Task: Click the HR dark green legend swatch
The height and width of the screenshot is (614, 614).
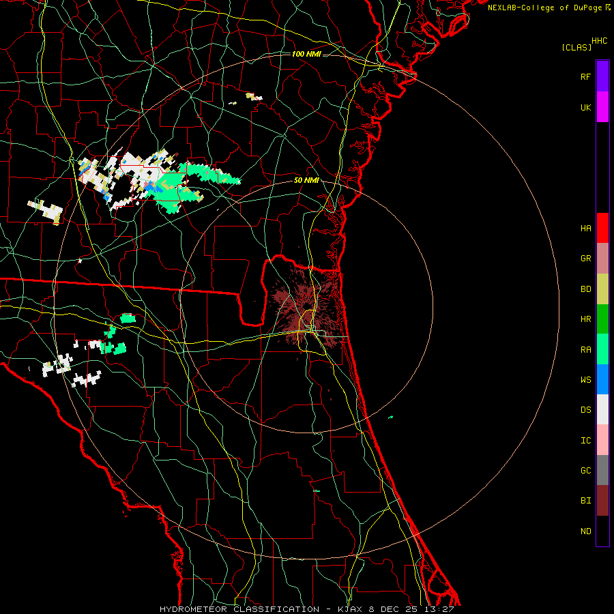Action: tap(602, 319)
